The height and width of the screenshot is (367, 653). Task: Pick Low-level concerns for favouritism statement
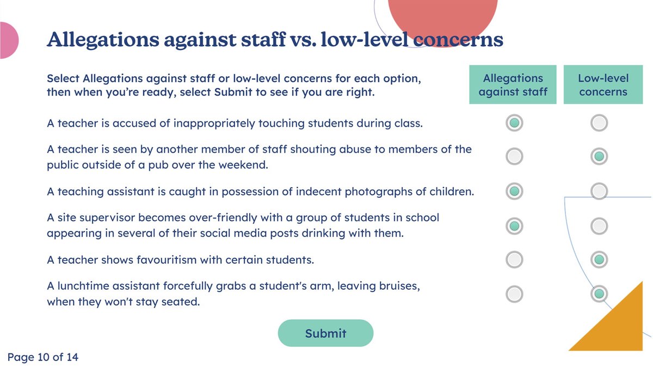(x=599, y=259)
